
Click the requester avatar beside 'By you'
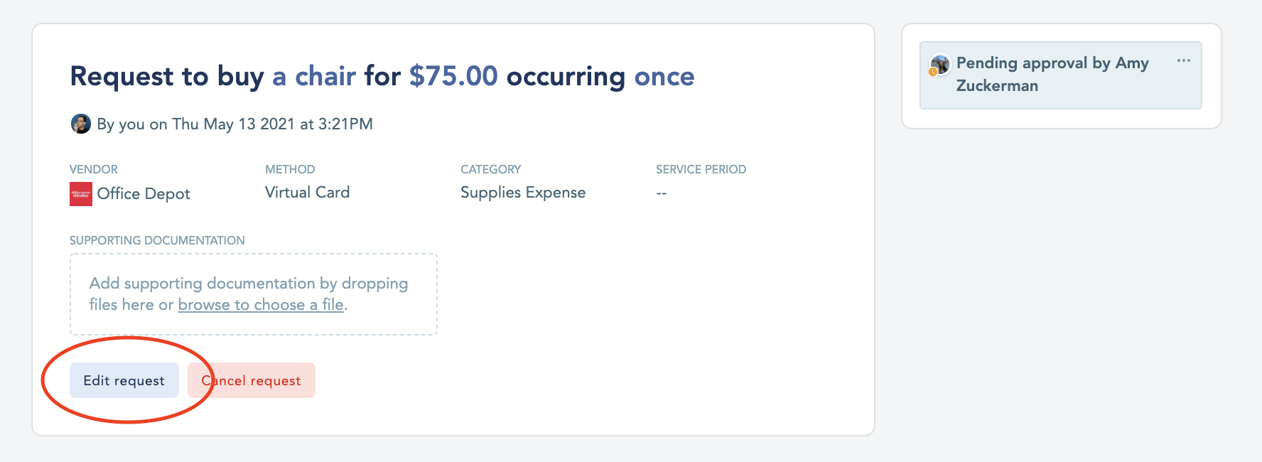pos(81,124)
